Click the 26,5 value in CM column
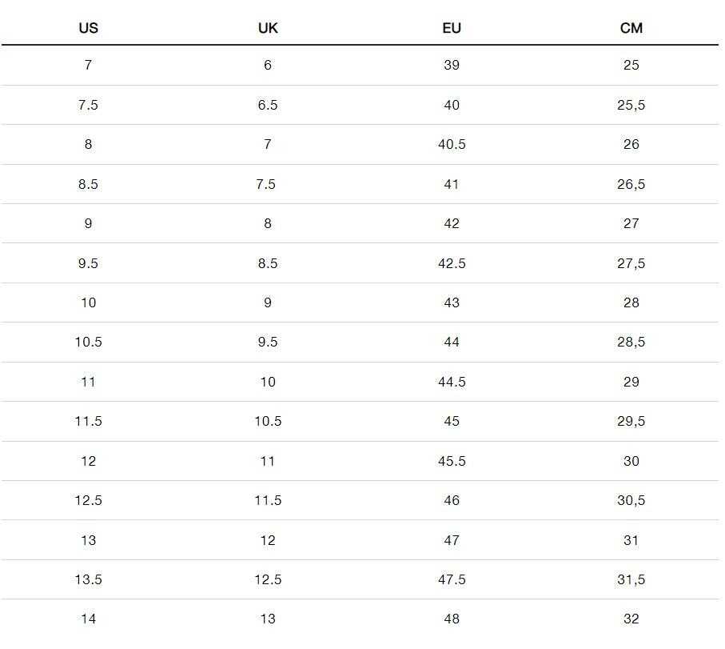 (x=631, y=184)
